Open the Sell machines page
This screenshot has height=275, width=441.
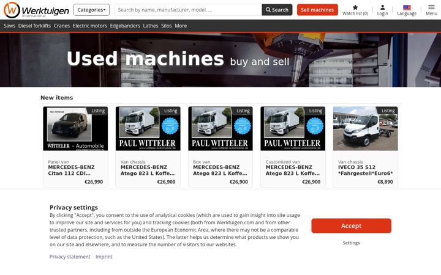click(x=317, y=10)
